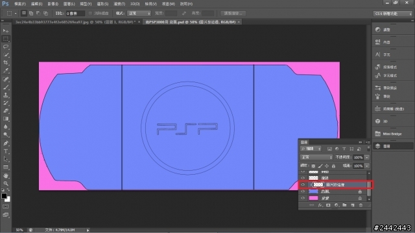Viewport: 415px width, 233px height.
Task: Click the feather value input field
Action: coord(75,13)
